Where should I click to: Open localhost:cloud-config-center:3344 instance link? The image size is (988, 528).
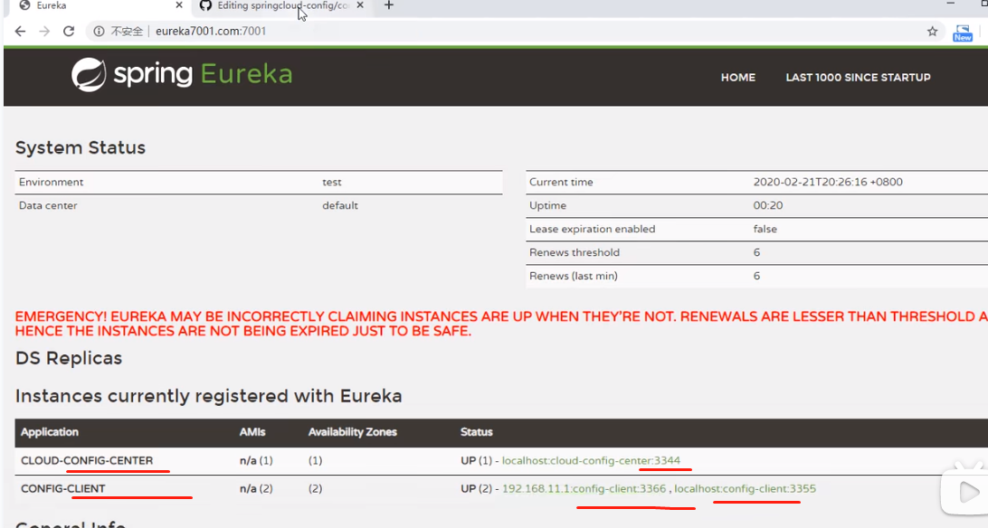pyautogui.click(x=591, y=461)
